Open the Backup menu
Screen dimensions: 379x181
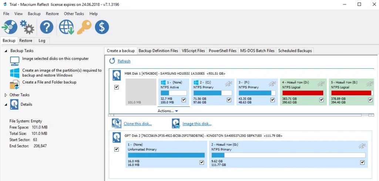coord(34,14)
